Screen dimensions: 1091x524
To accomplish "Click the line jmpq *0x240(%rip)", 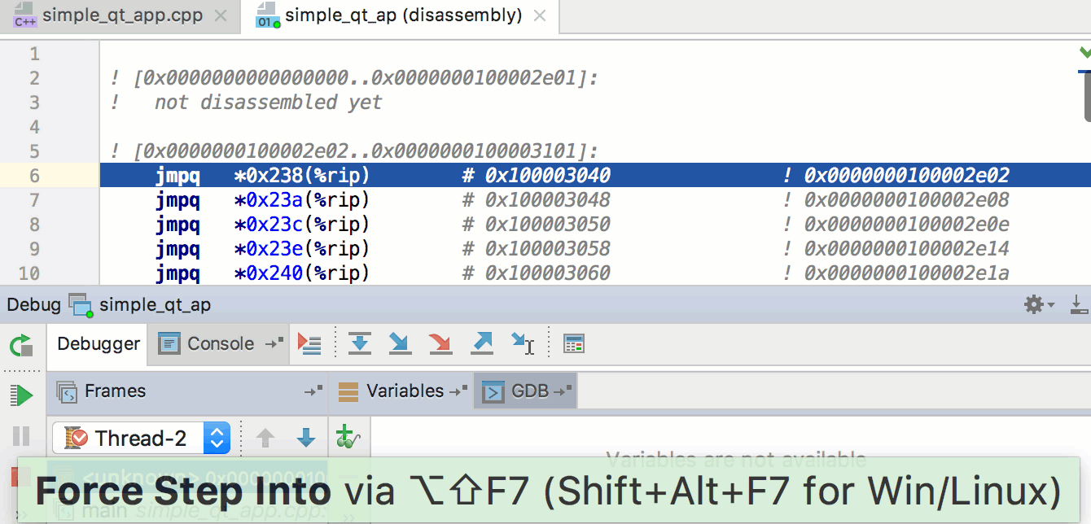I will [594, 273].
